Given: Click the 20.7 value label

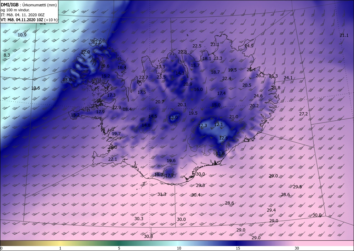Looking at the screenshot, I should pyautogui.click(x=160, y=102).
